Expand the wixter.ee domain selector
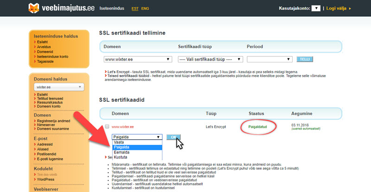 [x=59, y=87]
